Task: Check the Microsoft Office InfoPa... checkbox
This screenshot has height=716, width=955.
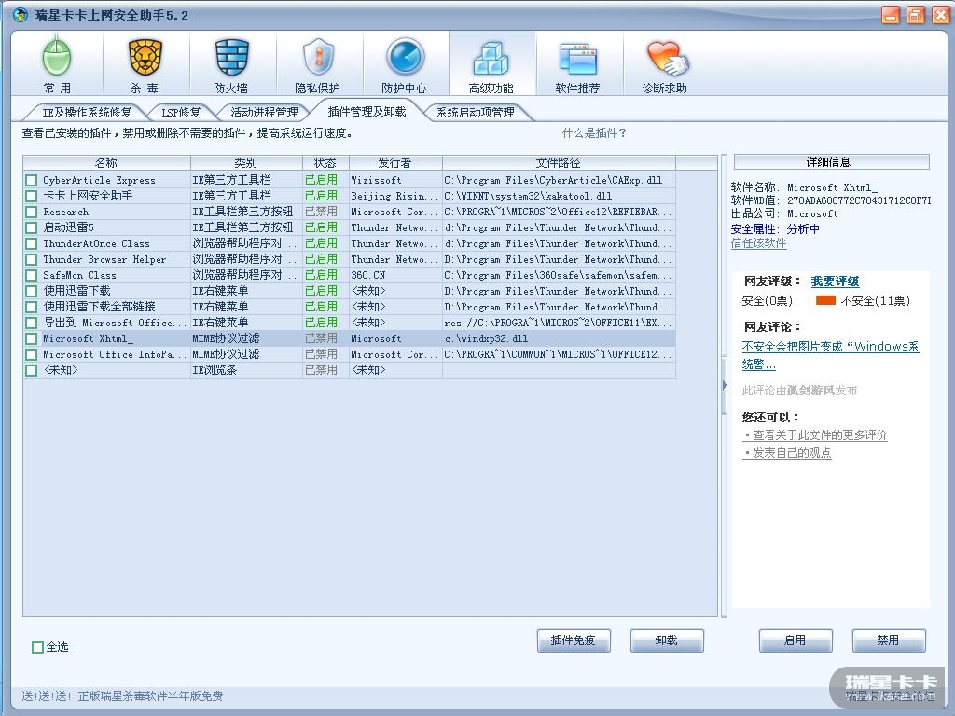Action: pyautogui.click(x=31, y=354)
